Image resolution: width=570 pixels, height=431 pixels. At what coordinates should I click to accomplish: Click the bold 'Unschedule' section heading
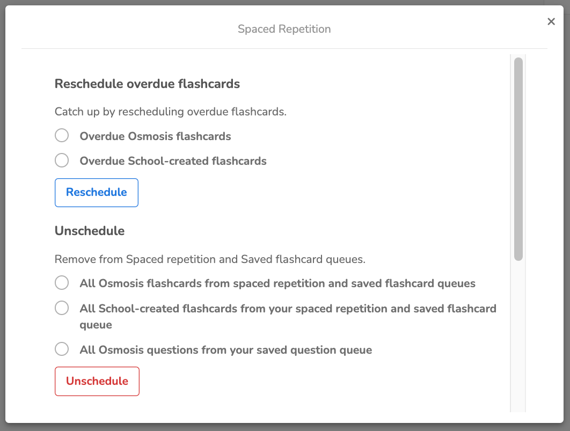tap(90, 231)
